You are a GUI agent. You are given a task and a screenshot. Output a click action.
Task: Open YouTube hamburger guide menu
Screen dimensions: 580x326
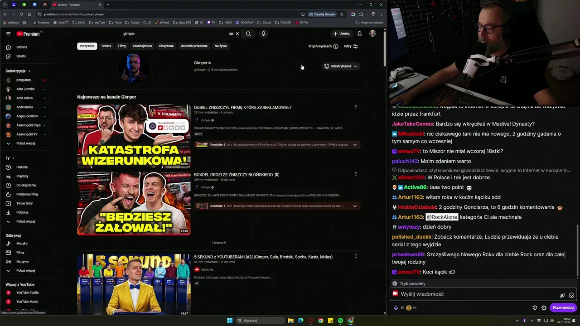click(x=8, y=34)
